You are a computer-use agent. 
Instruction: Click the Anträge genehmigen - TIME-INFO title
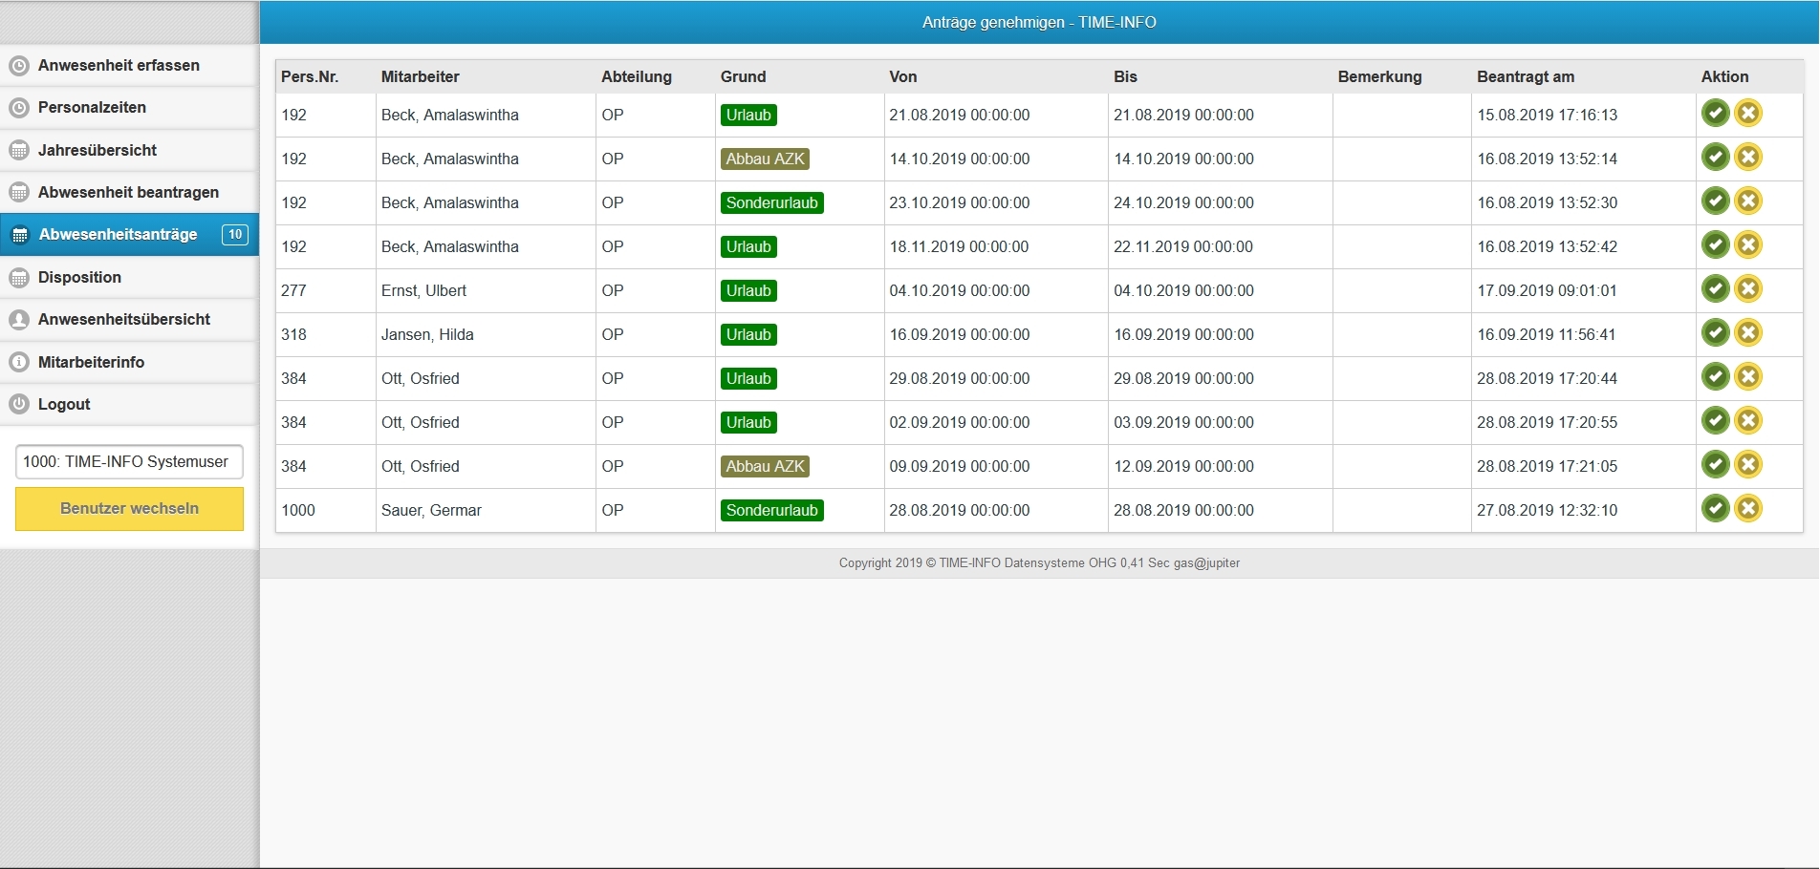[1039, 23]
